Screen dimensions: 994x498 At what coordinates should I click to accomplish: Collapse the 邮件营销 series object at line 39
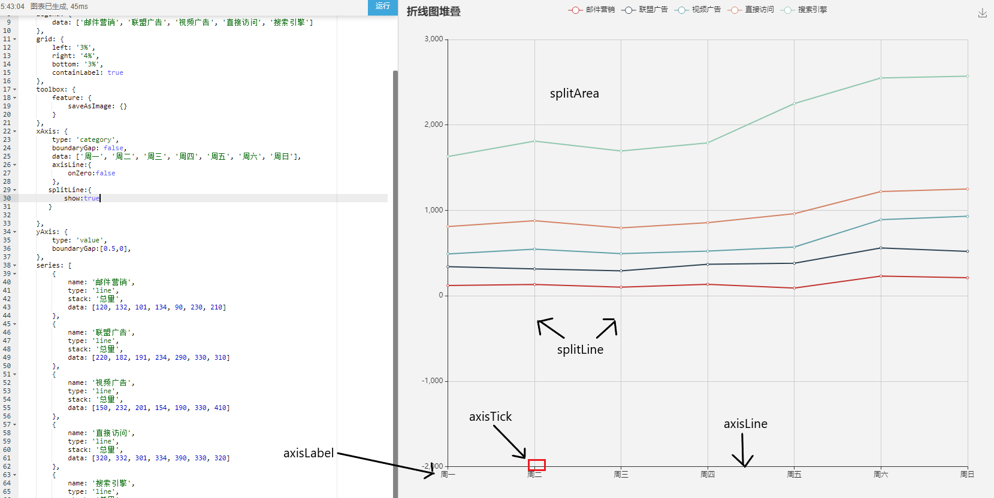tap(15, 274)
